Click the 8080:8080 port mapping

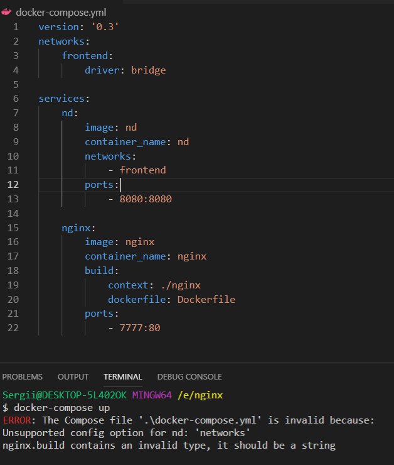(146, 199)
